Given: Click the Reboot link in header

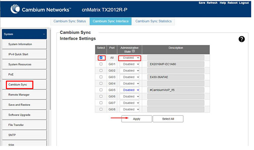Looking at the screenshot, I should pyautogui.click(x=232, y=3).
